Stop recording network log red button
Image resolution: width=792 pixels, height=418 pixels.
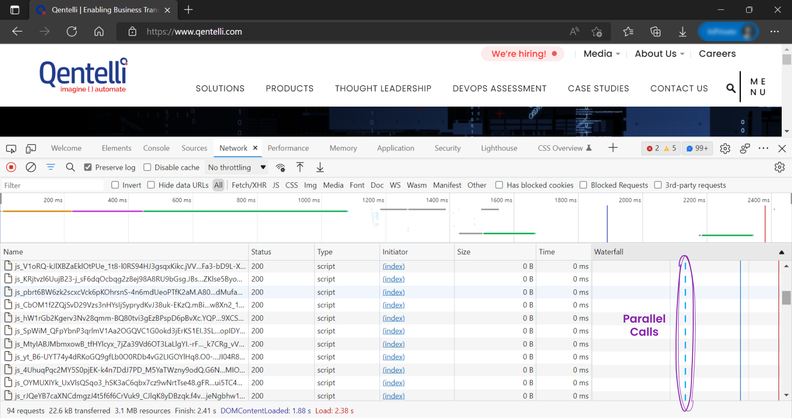pos(11,167)
